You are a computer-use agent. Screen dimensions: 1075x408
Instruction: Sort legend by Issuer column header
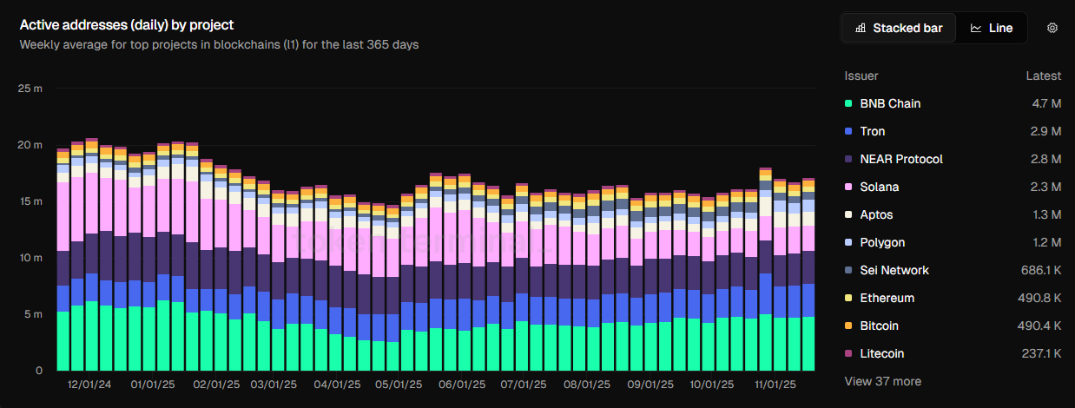click(861, 76)
